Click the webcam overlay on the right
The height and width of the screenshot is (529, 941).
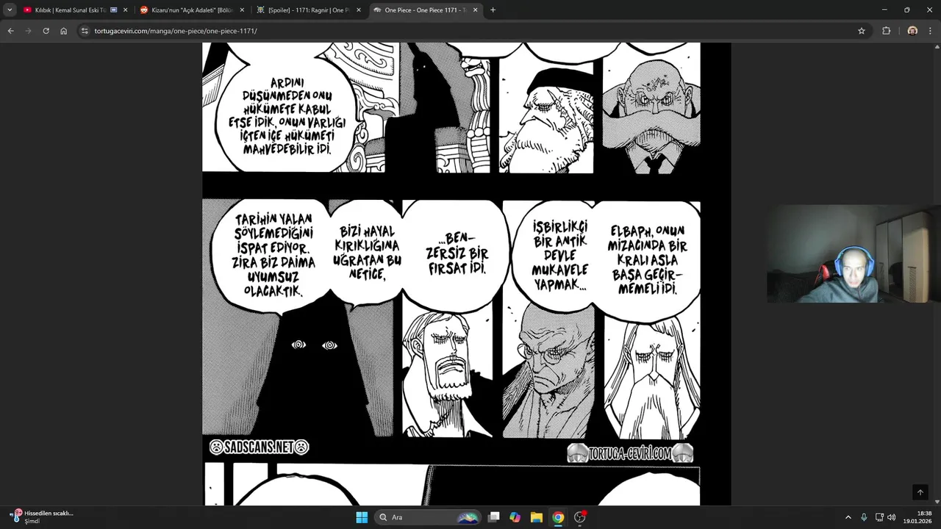point(853,254)
